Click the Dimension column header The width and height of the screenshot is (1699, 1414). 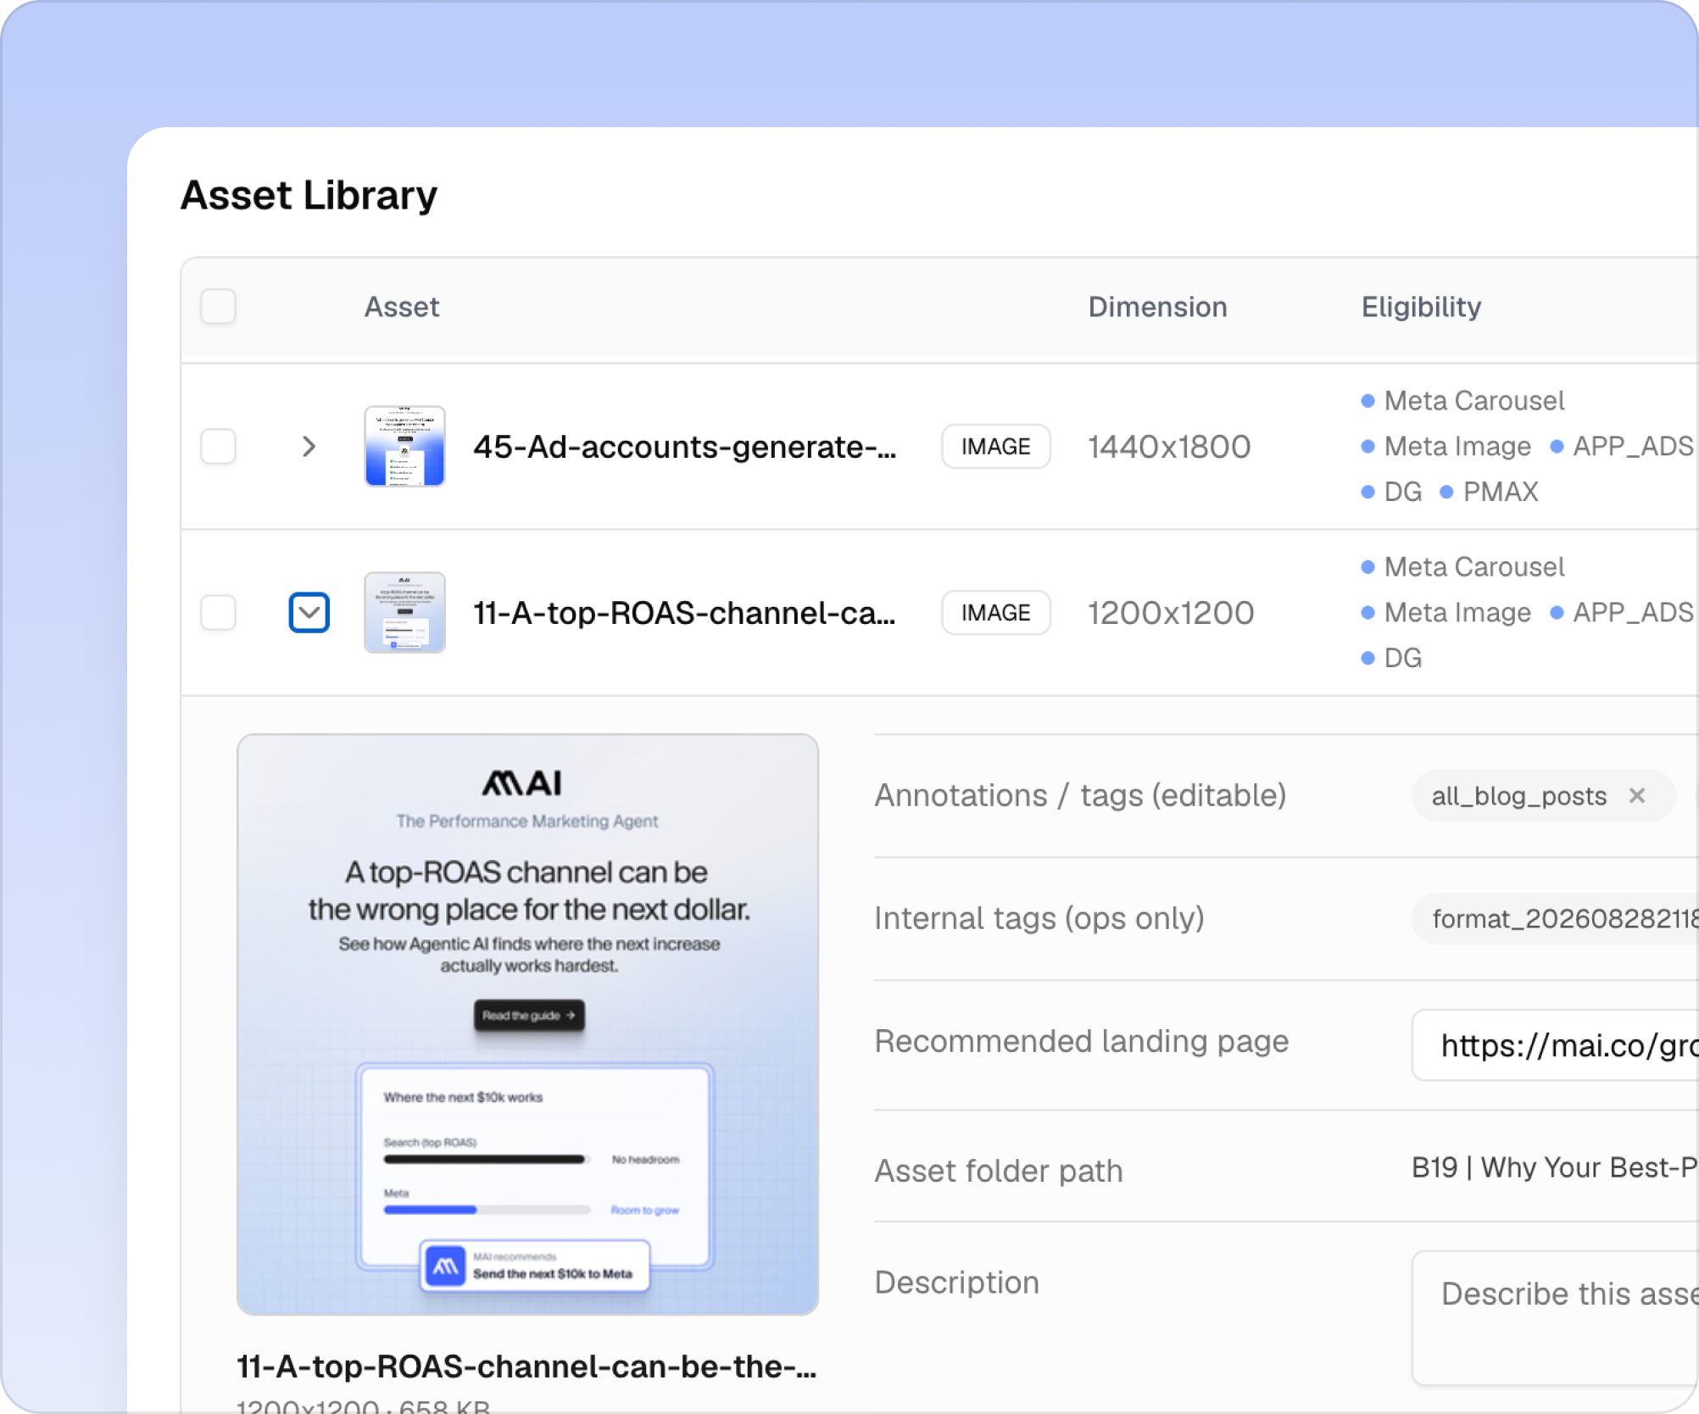[x=1157, y=307]
